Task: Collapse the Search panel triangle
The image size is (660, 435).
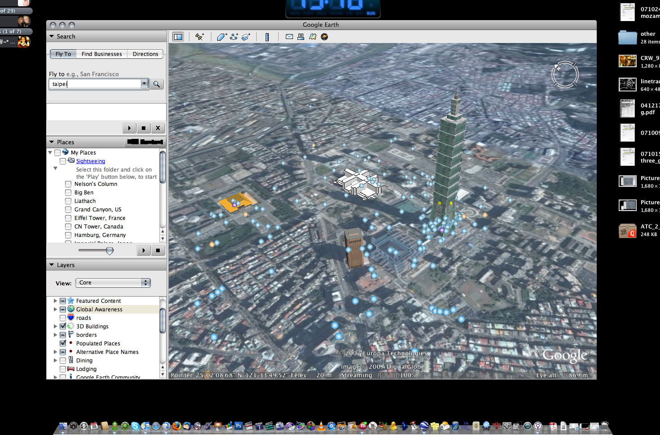Action: (x=52, y=36)
